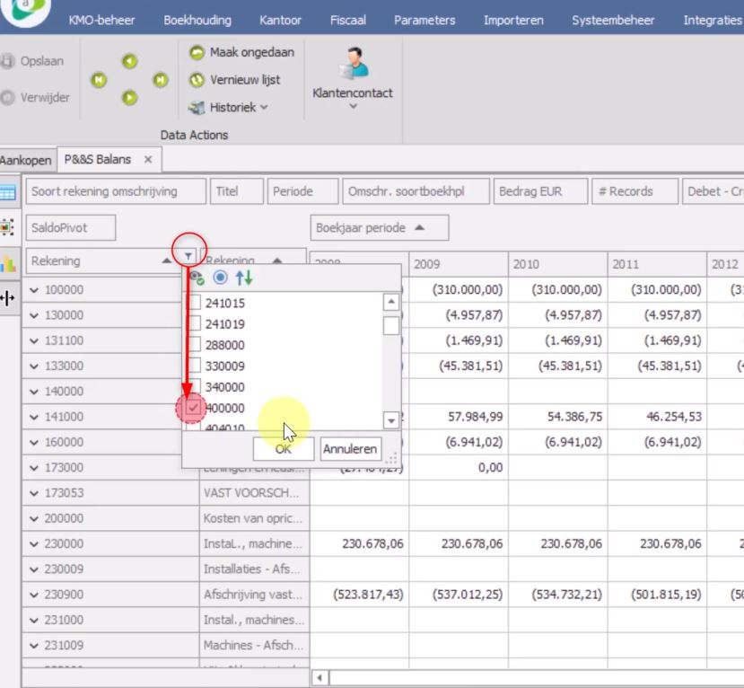The image size is (744, 688).
Task: Select the 2010 column header
Action: tap(557, 264)
